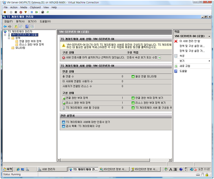Click the horizontal scrollbar thumb in center pane
Image resolution: width=214 pixels, height=179 pixels.
[105, 160]
